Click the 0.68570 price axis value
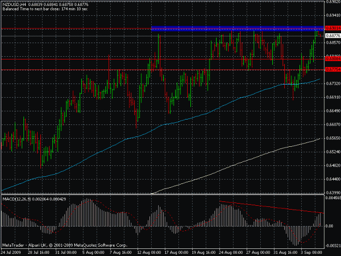This screenshot has width=341, height=256. [x=333, y=43]
